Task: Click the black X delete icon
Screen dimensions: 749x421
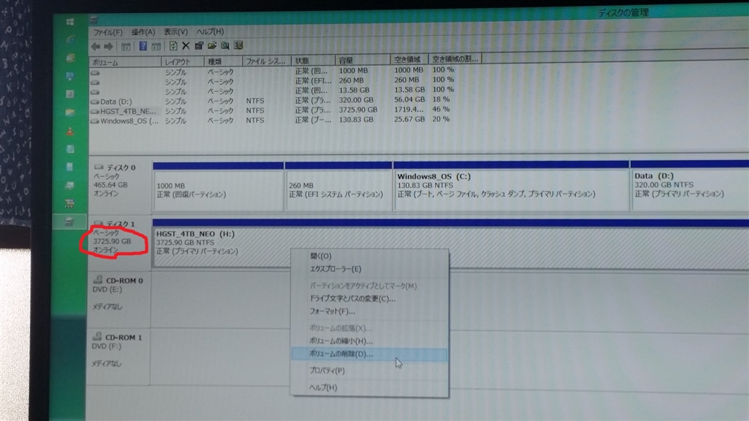Action: [x=186, y=46]
